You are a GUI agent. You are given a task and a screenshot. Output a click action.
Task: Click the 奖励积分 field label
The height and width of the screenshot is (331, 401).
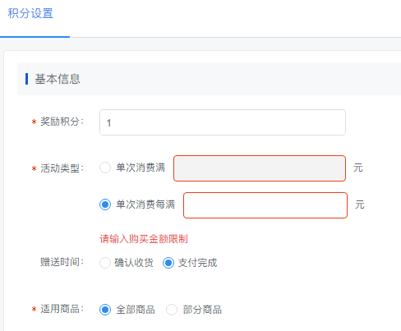[62, 122]
